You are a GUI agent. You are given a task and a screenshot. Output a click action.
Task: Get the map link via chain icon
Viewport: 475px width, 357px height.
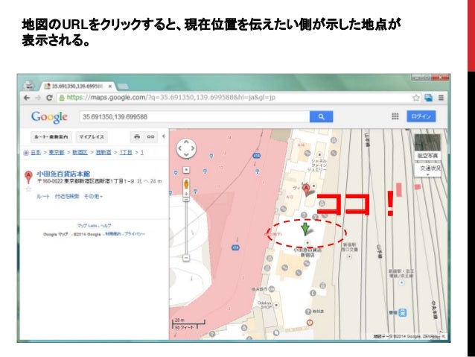pyautogui.click(x=150, y=137)
